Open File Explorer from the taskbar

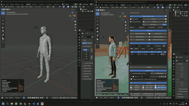tap(12, 104)
